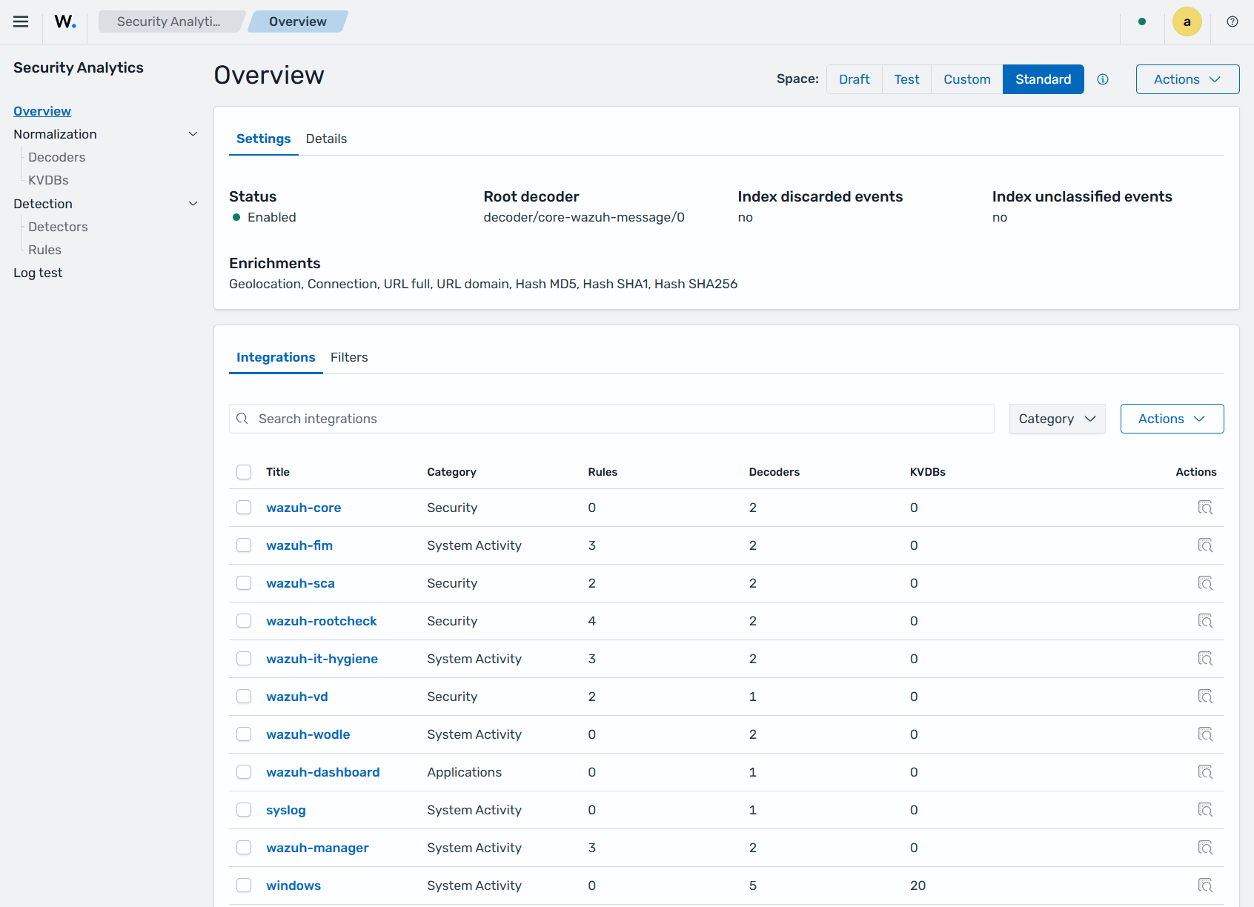
Task: Switch to the Details tab
Action: [x=326, y=139]
